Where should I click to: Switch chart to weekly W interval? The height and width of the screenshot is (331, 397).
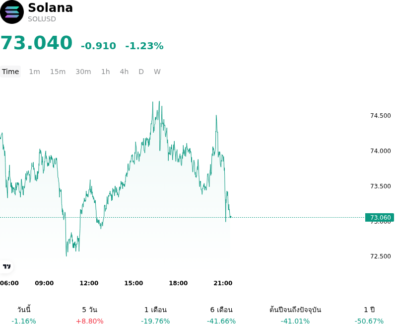157,72
